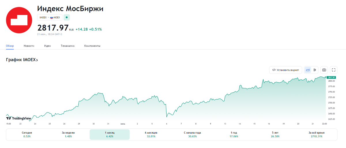The height and width of the screenshot is (148, 346).
Task: Open the 'Теханализ' tab
Action: (67, 46)
